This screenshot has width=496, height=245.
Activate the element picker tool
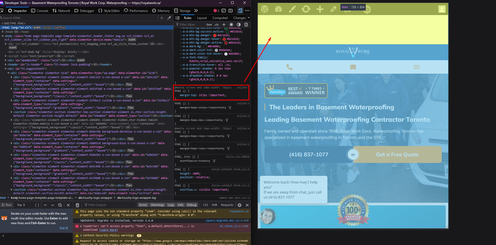(x=2, y=11)
